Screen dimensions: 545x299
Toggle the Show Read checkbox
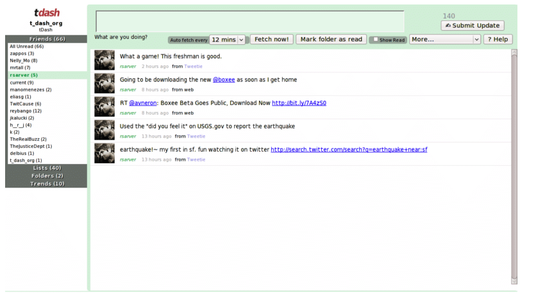click(376, 40)
